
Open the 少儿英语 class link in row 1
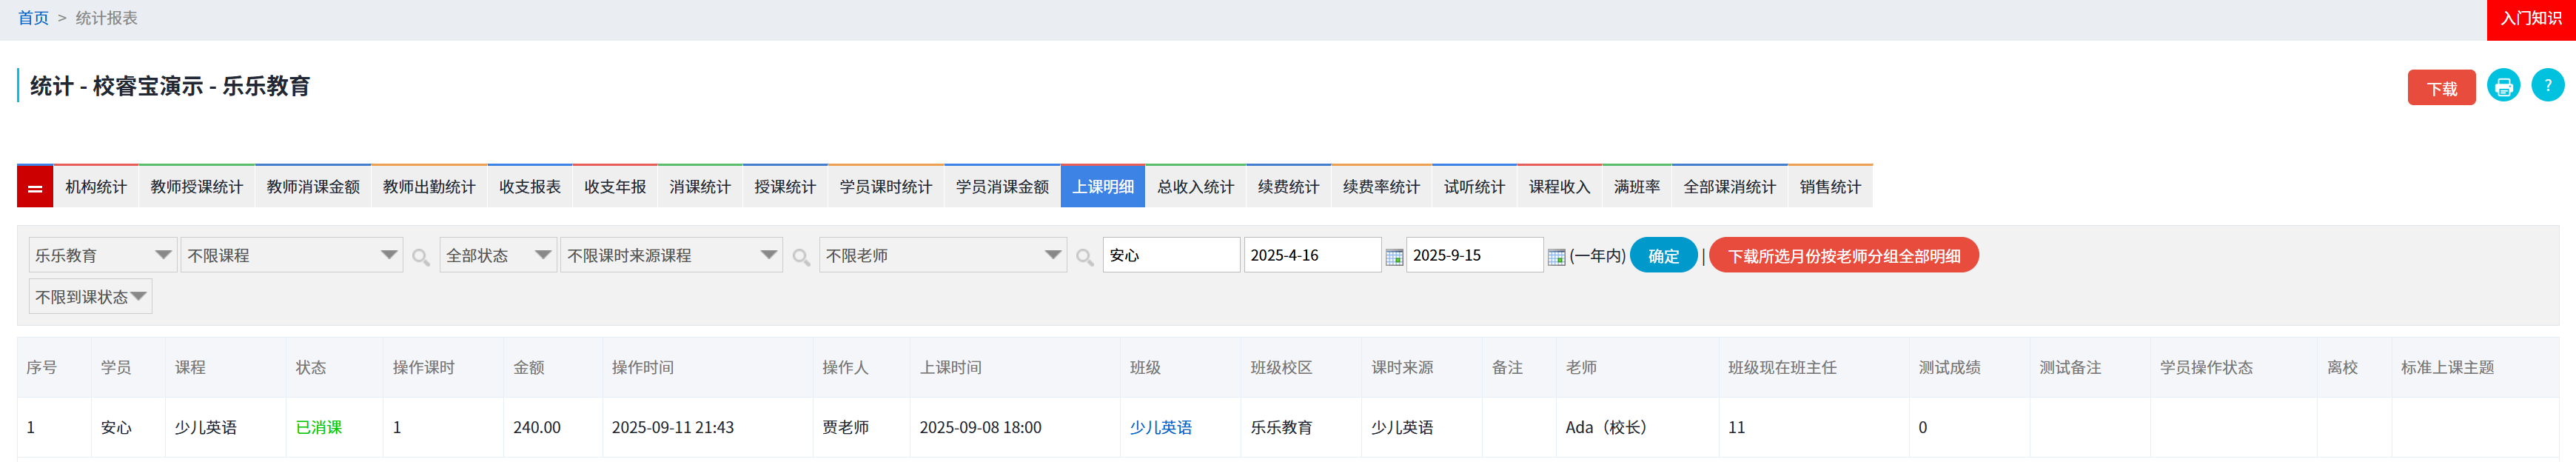coord(1161,428)
